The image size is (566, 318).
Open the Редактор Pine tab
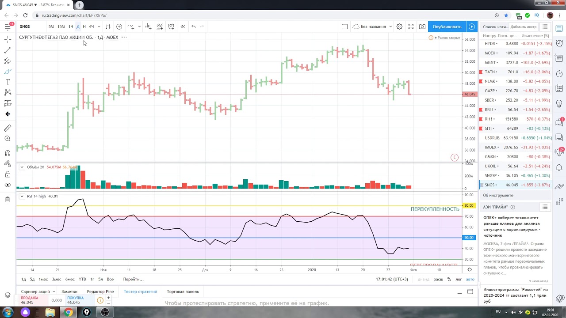(x=100, y=291)
